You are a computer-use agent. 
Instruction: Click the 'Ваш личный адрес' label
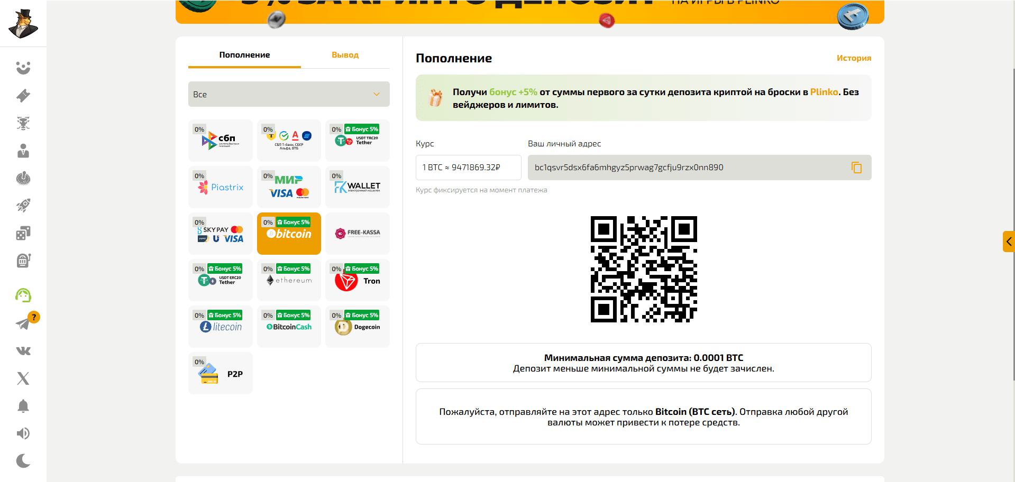pos(564,144)
